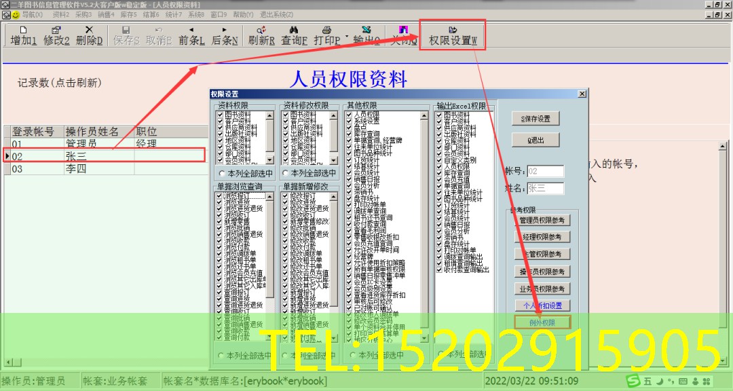The height and width of the screenshot is (391, 733).
Task: Click the 打印 (Print) toolbar icon
Action: (326, 35)
